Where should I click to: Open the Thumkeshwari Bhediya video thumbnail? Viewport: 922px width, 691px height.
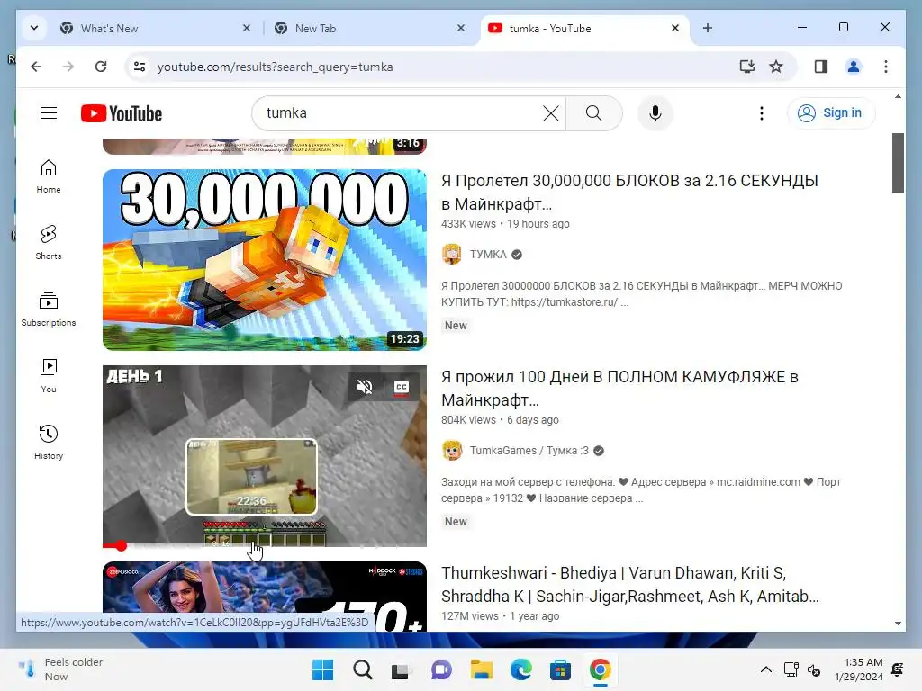pyautogui.click(x=265, y=597)
